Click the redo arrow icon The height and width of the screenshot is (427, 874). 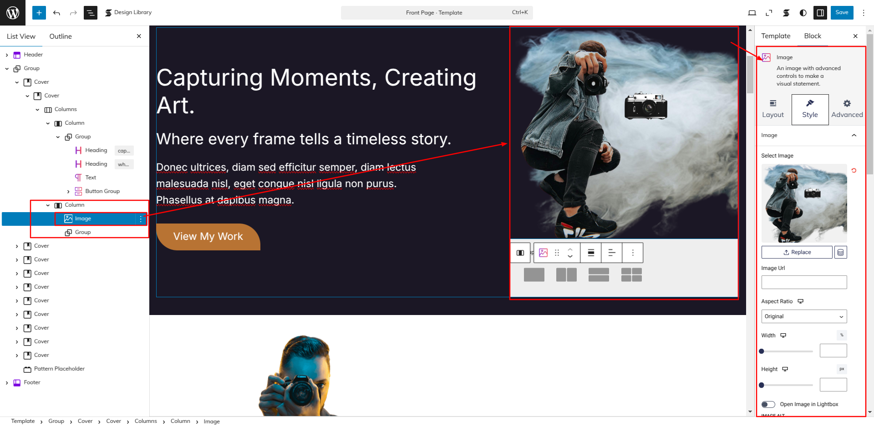pos(73,13)
